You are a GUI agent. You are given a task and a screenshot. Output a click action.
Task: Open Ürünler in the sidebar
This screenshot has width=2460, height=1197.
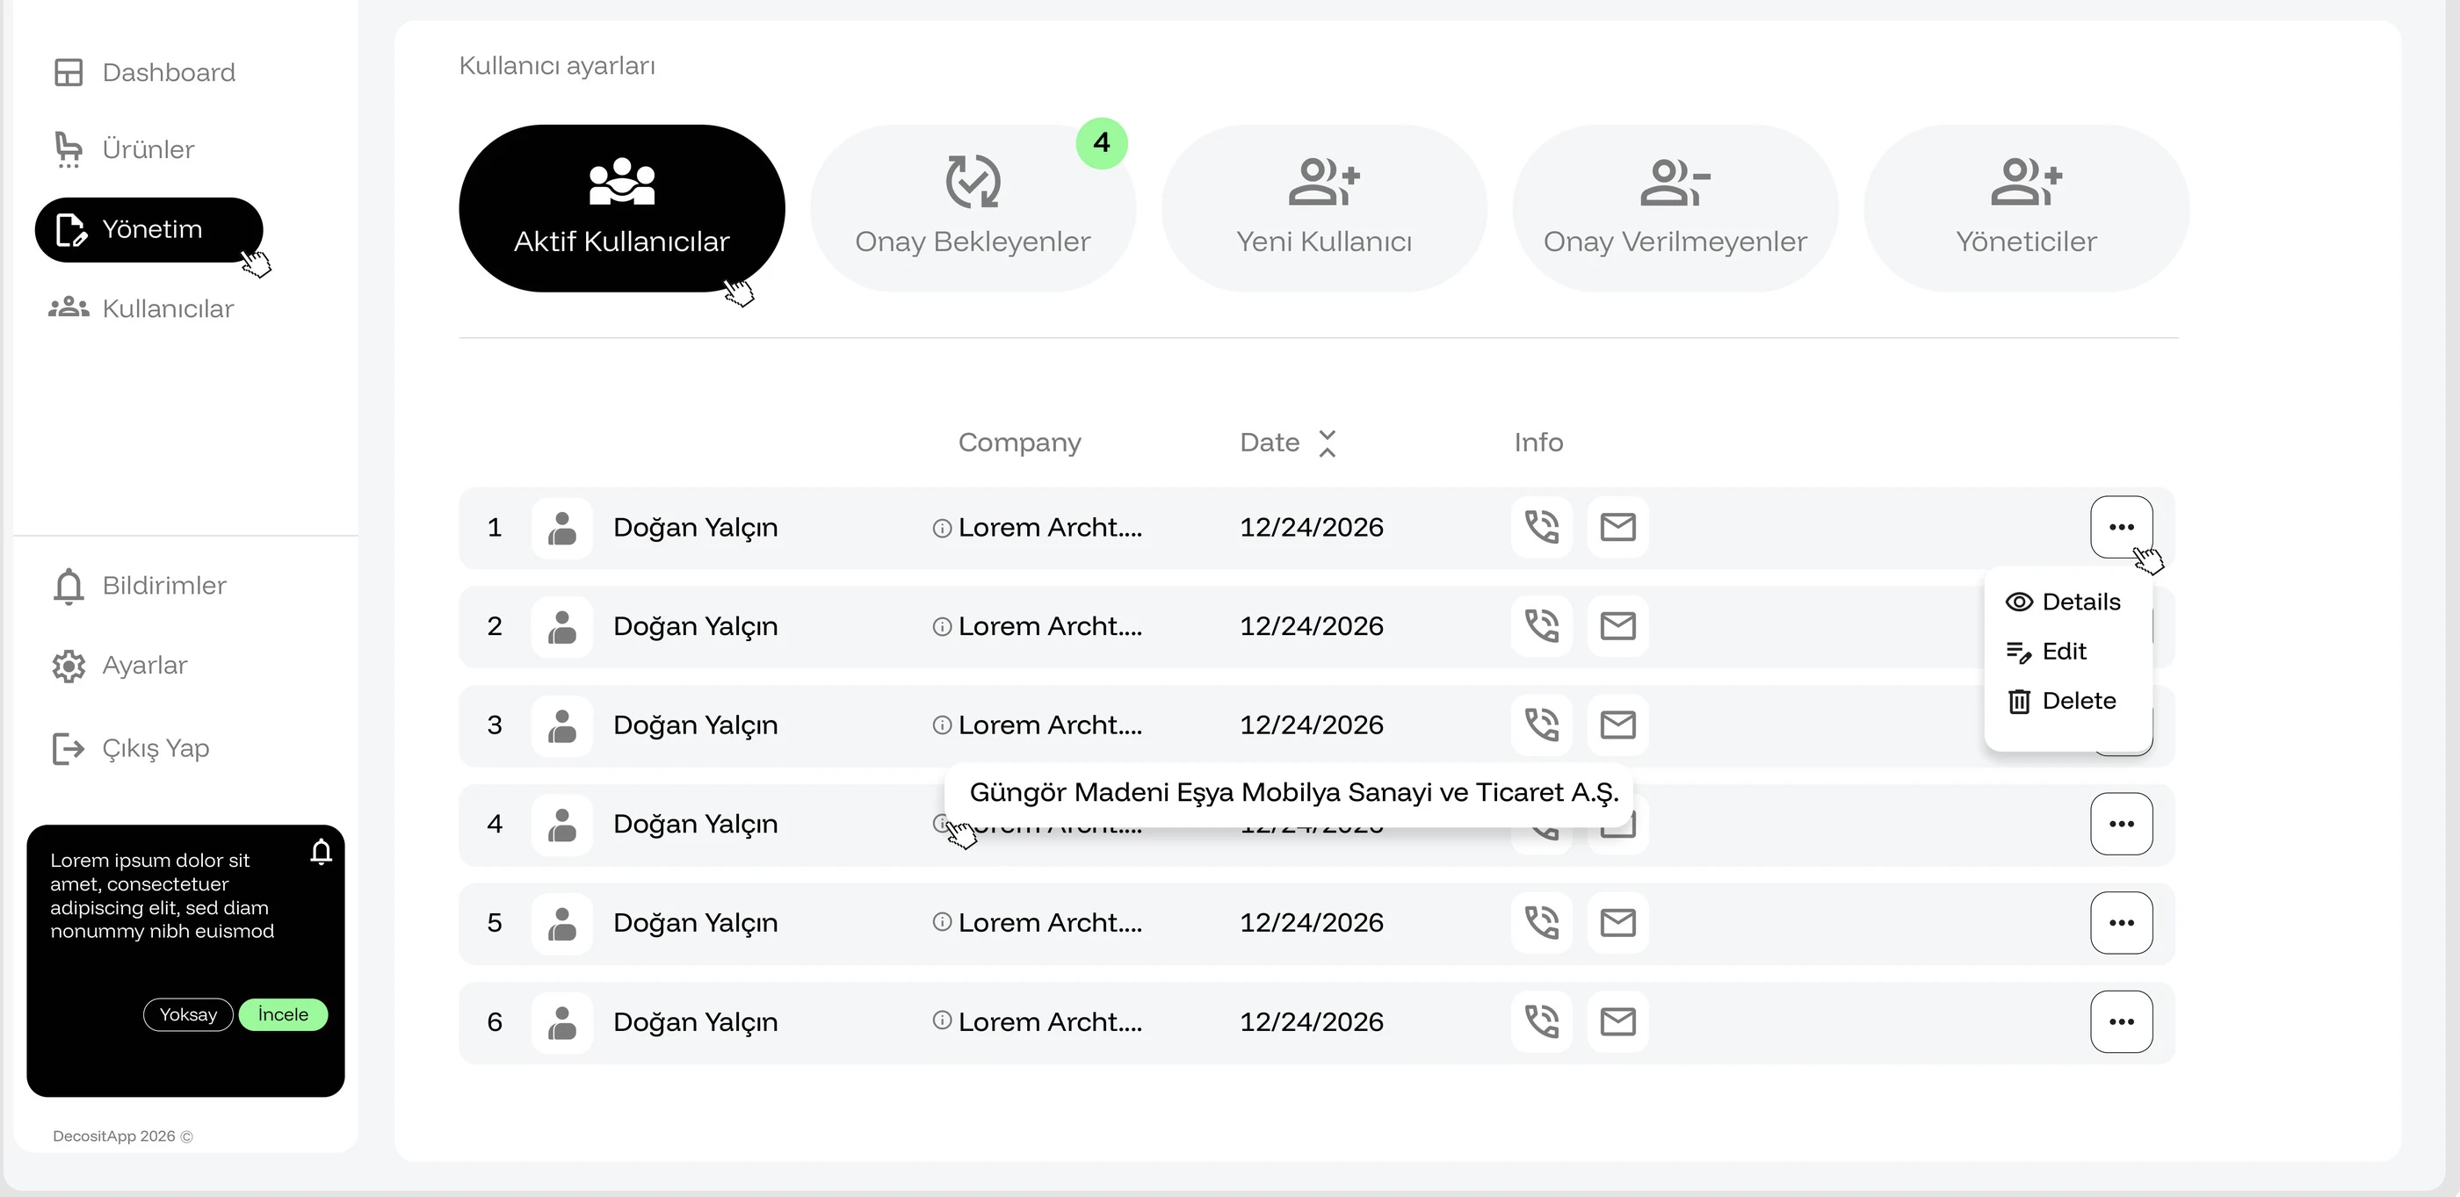[x=124, y=149]
